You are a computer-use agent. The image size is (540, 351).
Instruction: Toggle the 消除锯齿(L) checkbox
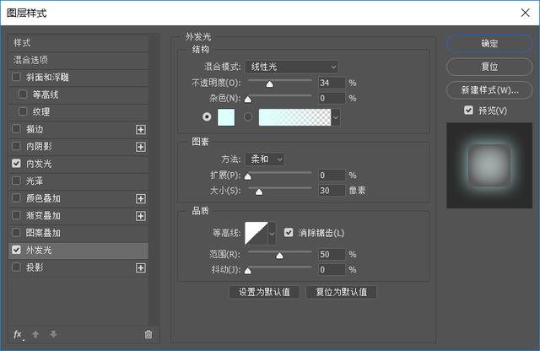pyautogui.click(x=289, y=233)
